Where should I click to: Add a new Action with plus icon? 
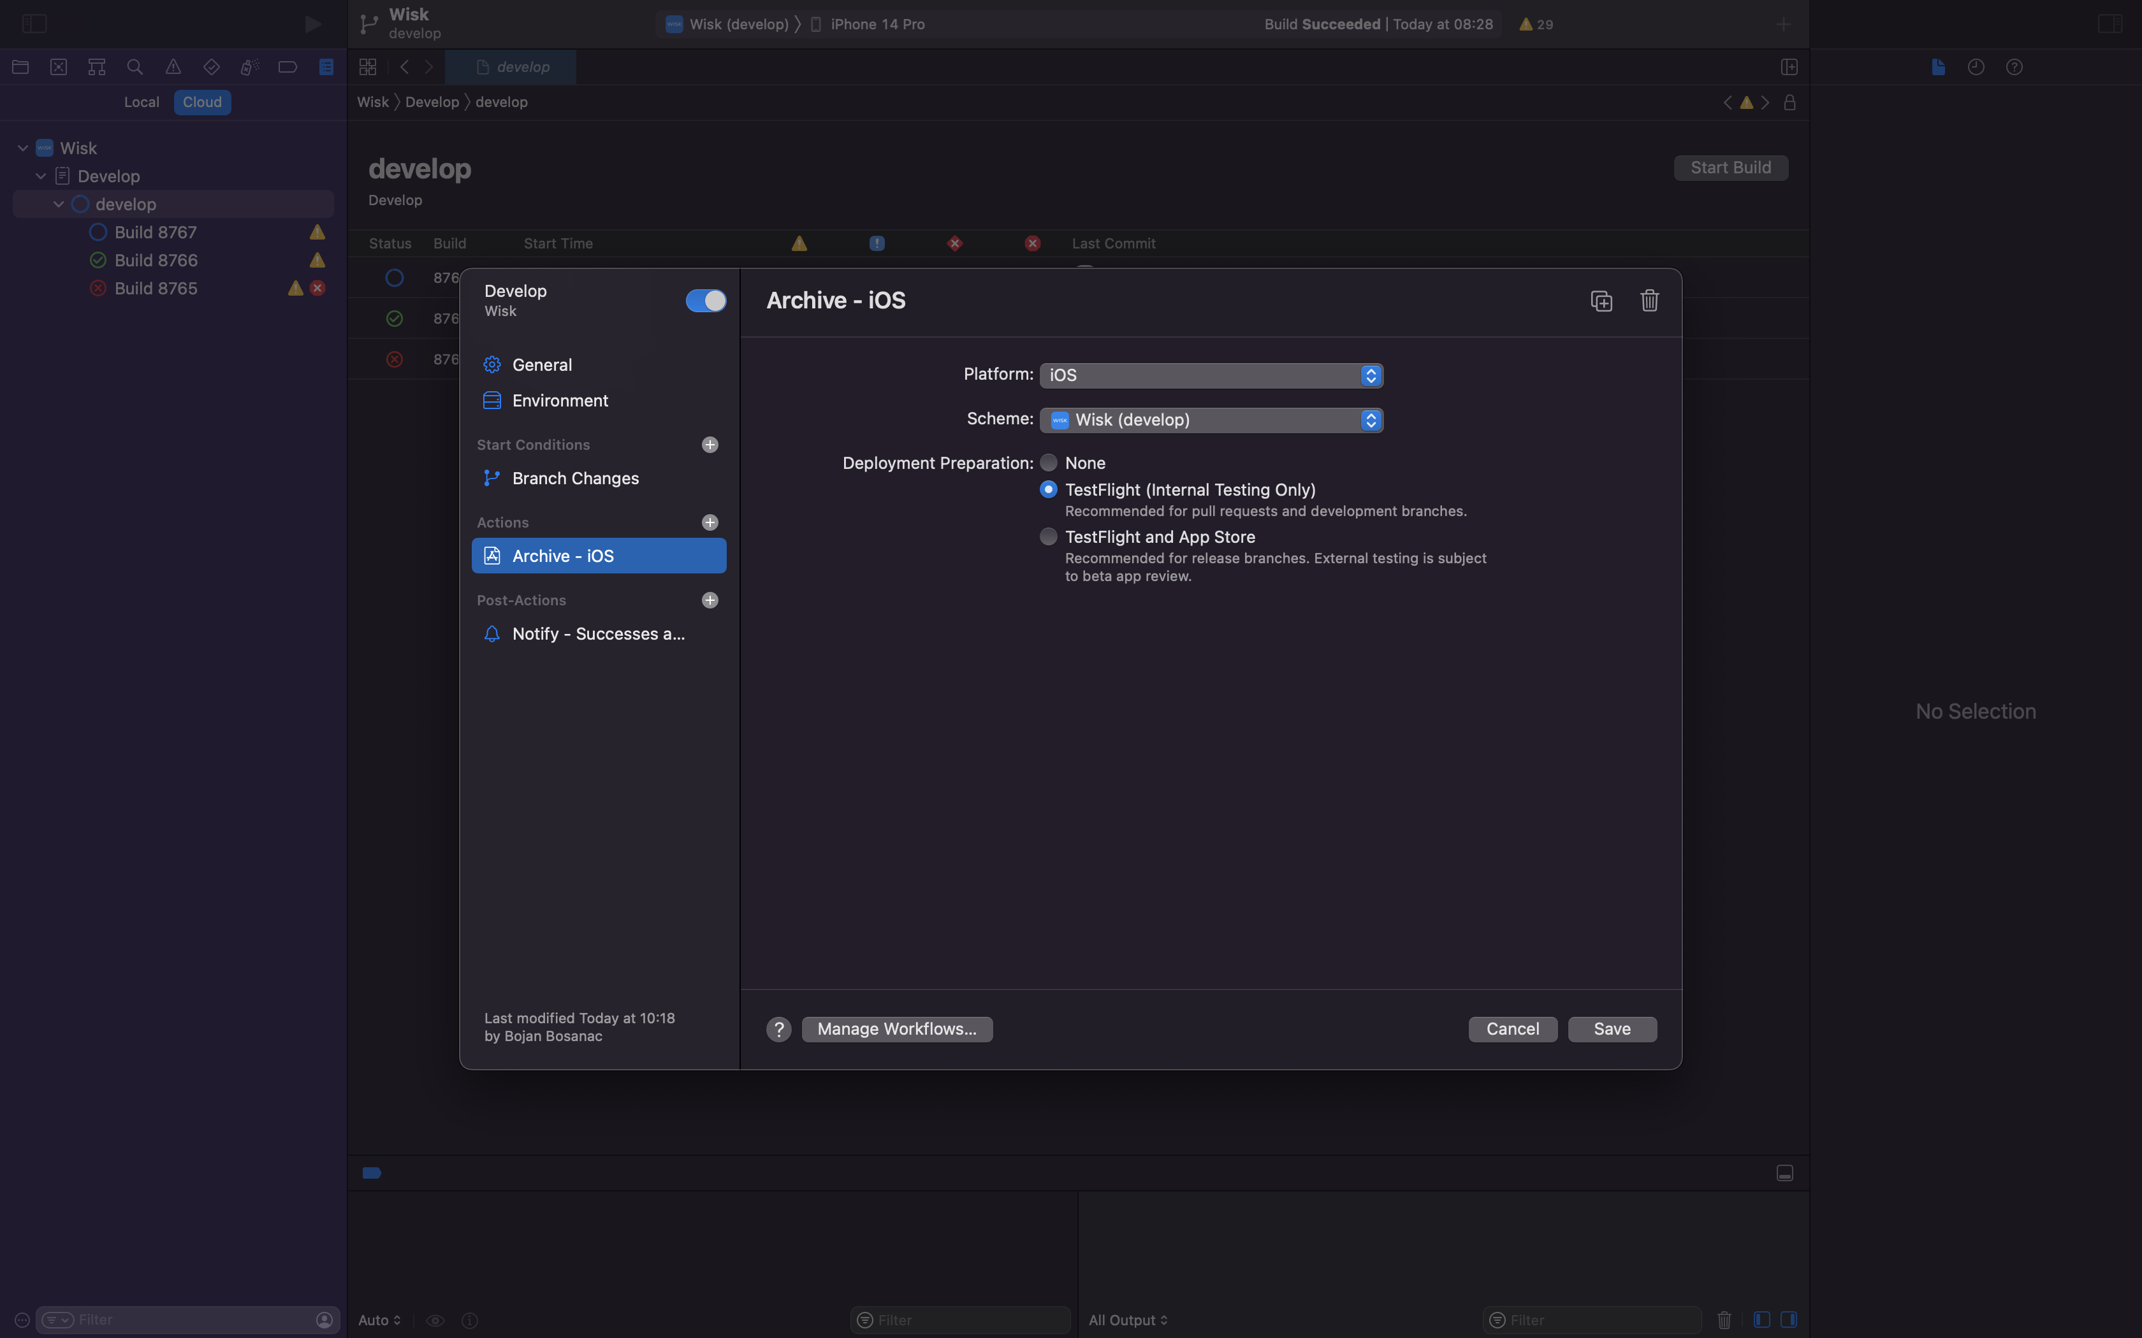click(x=710, y=523)
